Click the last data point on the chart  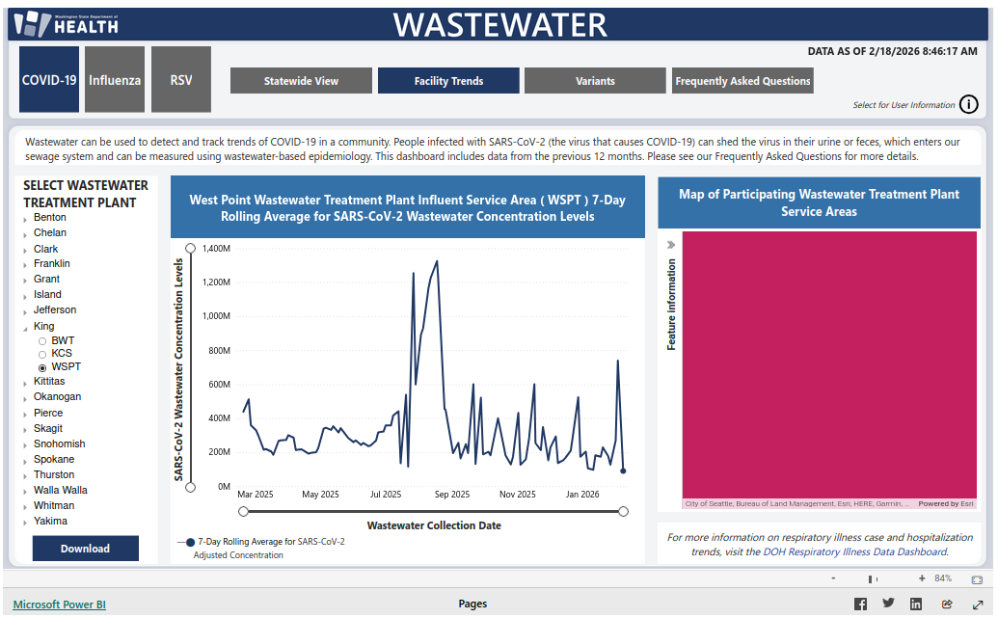pyautogui.click(x=623, y=470)
